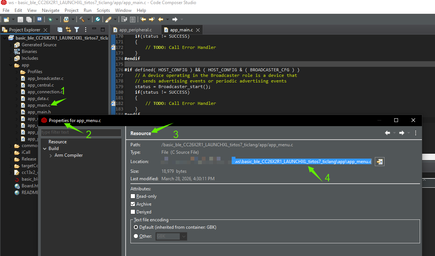Open the Scripts menu

click(103, 10)
